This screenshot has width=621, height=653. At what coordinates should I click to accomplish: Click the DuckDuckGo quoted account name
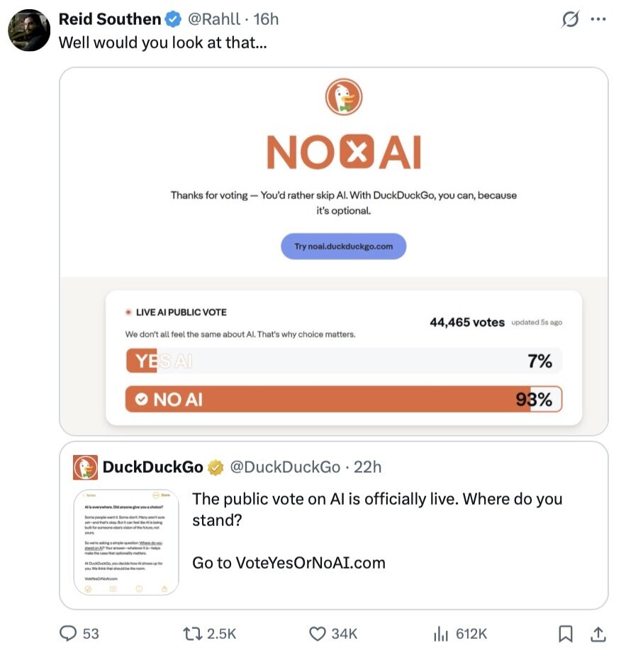(152, 467)
